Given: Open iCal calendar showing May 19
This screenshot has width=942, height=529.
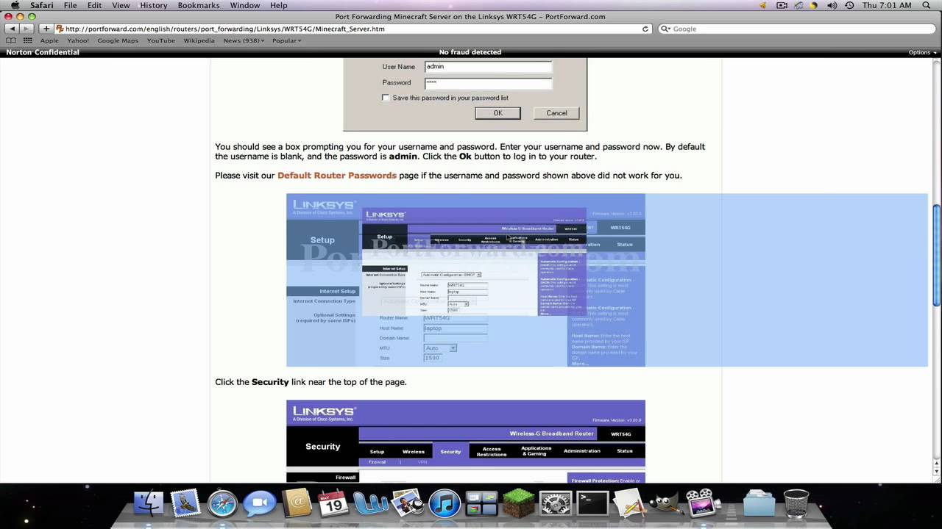Looking at the screenshot, I should click(333, 504).
